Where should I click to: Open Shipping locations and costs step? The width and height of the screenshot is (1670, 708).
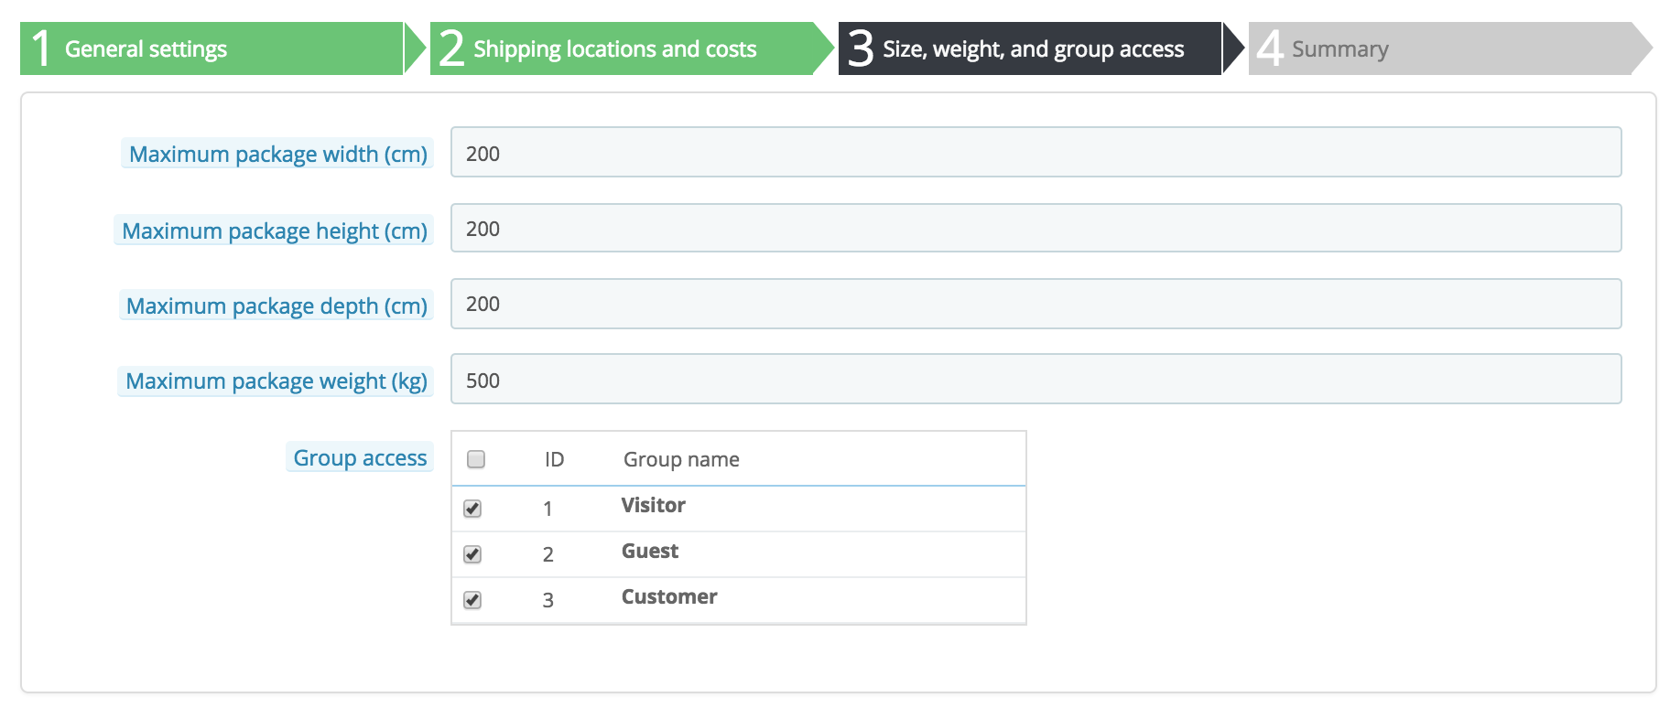coord(621,48)
